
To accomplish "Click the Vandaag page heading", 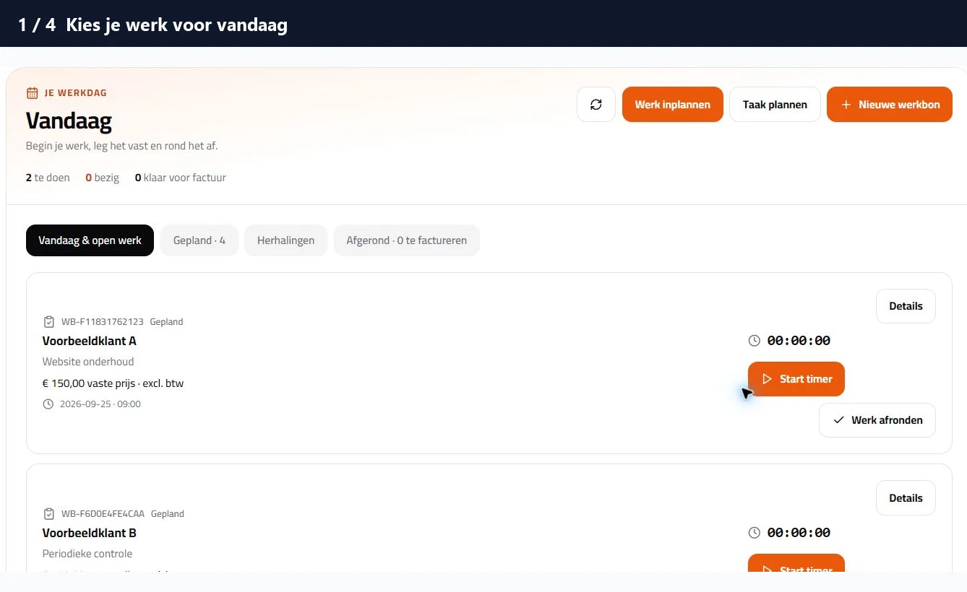I will click(x=69, y=121).
